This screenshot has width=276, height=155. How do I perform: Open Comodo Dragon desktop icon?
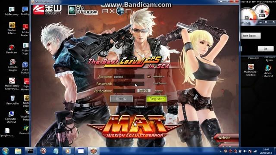(x=13, y=65)
